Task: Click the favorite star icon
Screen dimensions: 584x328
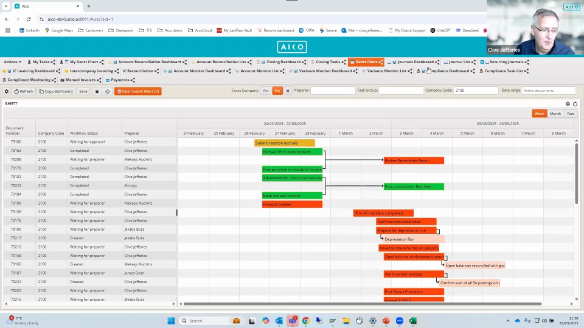Action: click(97, 91)
